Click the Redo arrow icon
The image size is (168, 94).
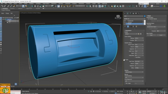[x=5, y=6]
